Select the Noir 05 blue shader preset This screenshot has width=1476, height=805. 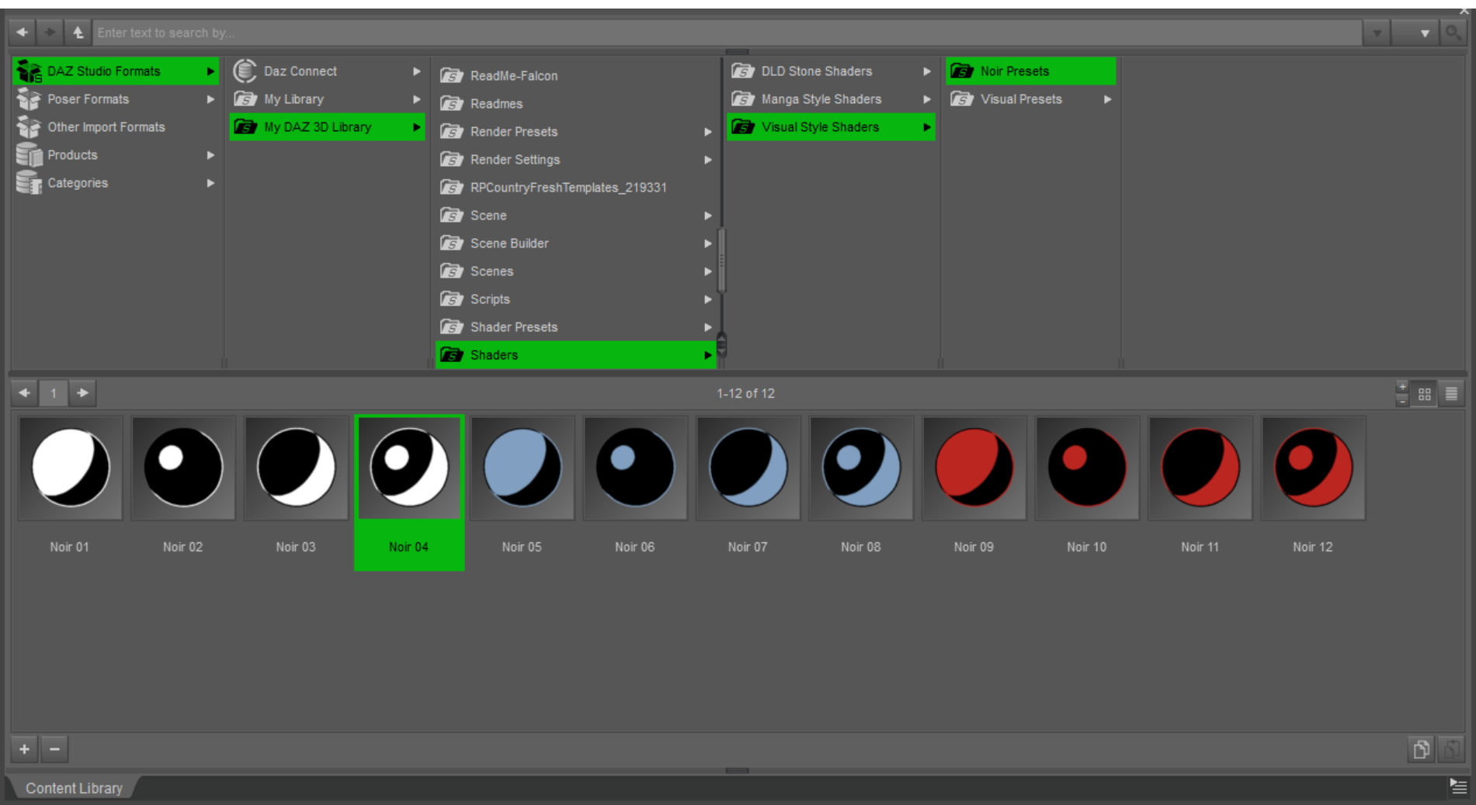point(522,468)
